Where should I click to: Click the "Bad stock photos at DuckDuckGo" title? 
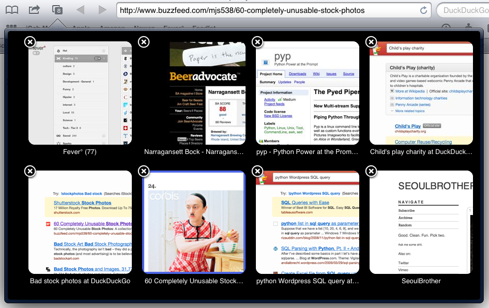80,281
